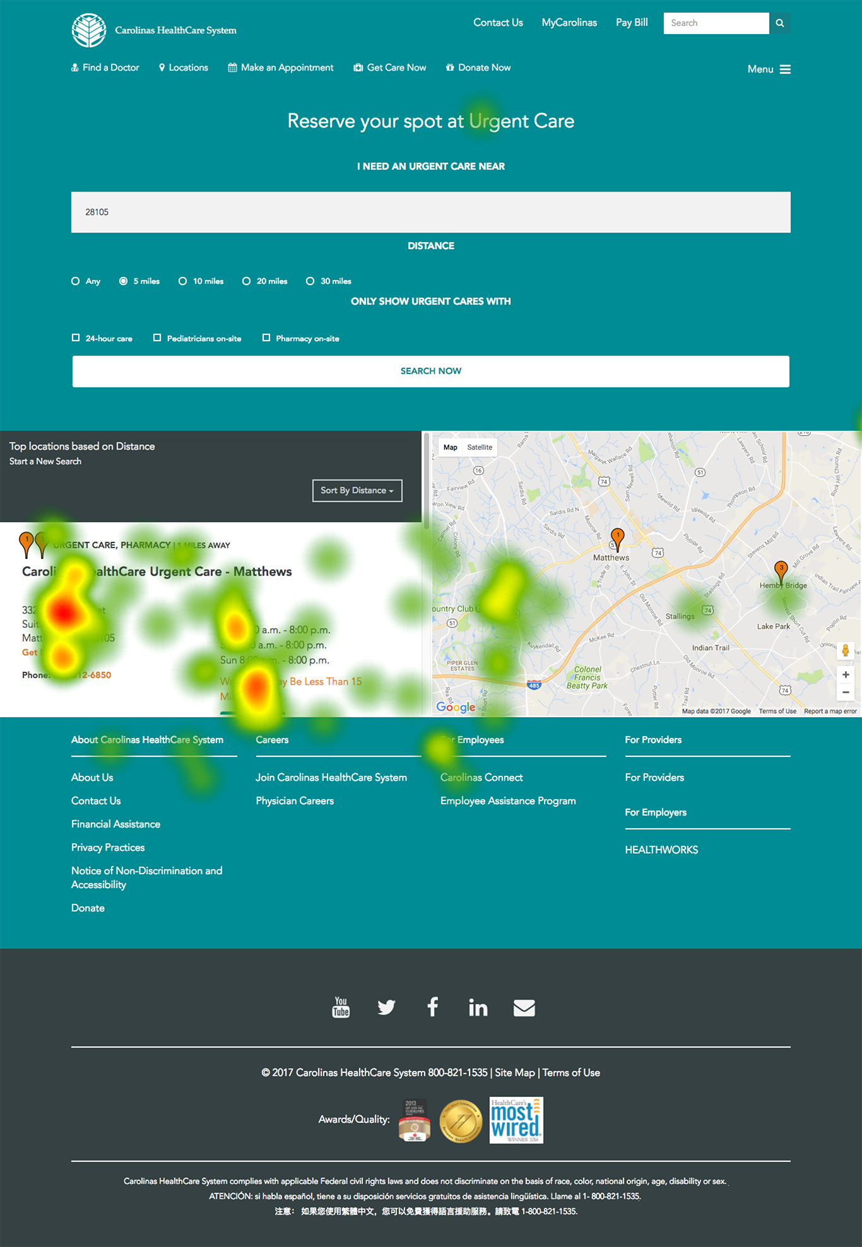Open the Facebook social icon
Viewport: 862px width, 1247px height.
[x=432, y=1007]
